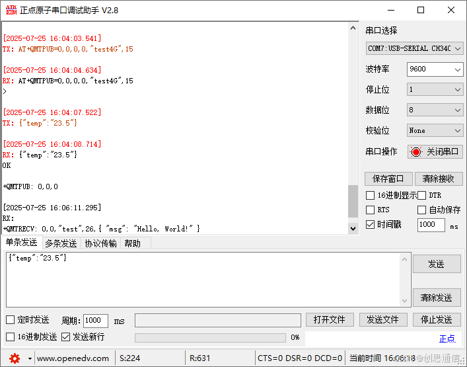Enable the 定时发送 timed send checkbox
Screen dimensions: 467x367
point(10,320)
